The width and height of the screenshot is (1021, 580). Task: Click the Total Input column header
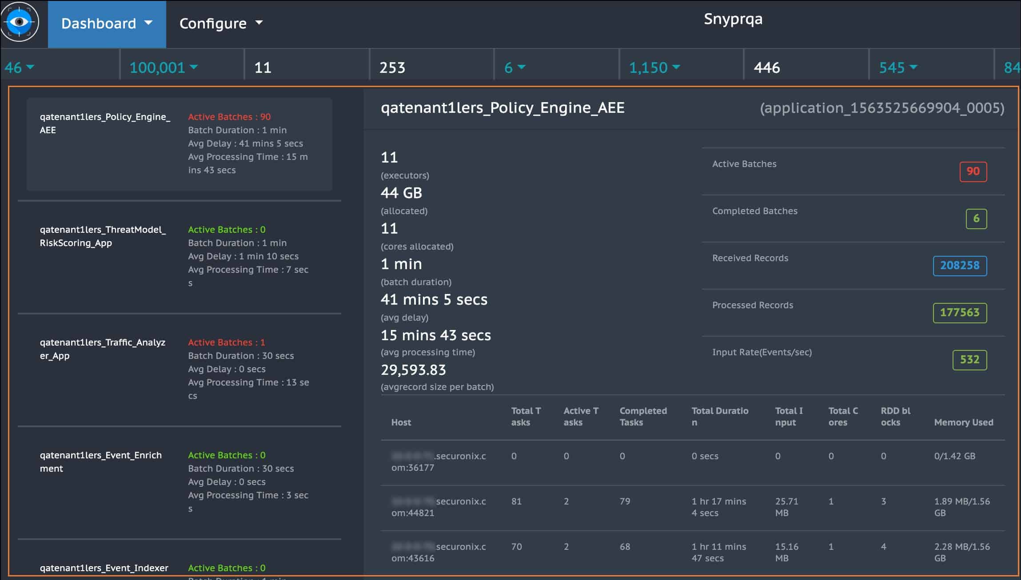point(789,417)
